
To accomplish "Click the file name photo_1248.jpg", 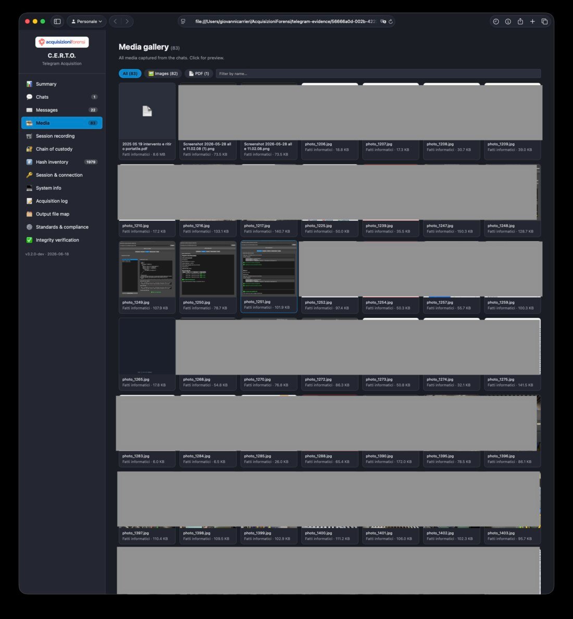I will click(501, 226).
